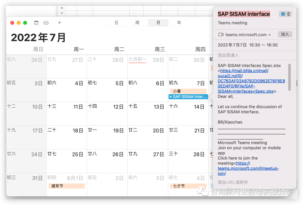Image resolution: width=303 pixels, height=205 pixels.
Task: Open the SAP-SISAM interfaces Spec.xlsx mail link
Action: click(251, 81)
